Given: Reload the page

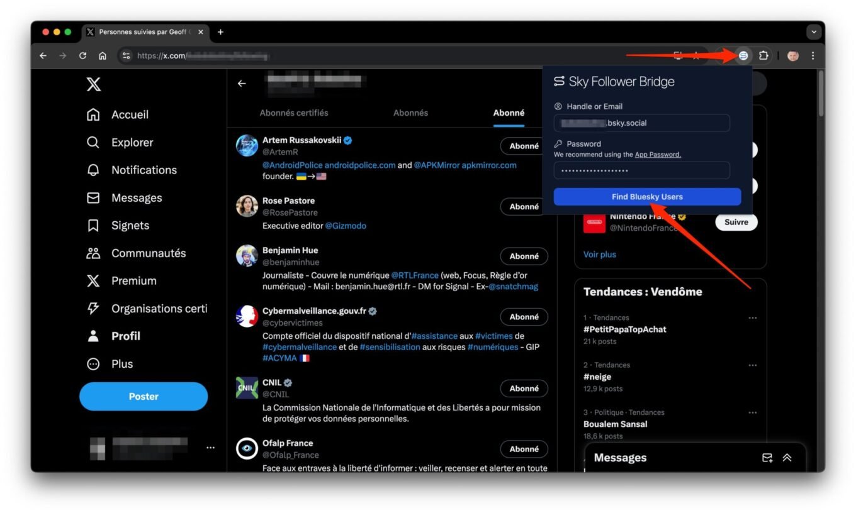Looking at the screenshot, I should point(82,56).
